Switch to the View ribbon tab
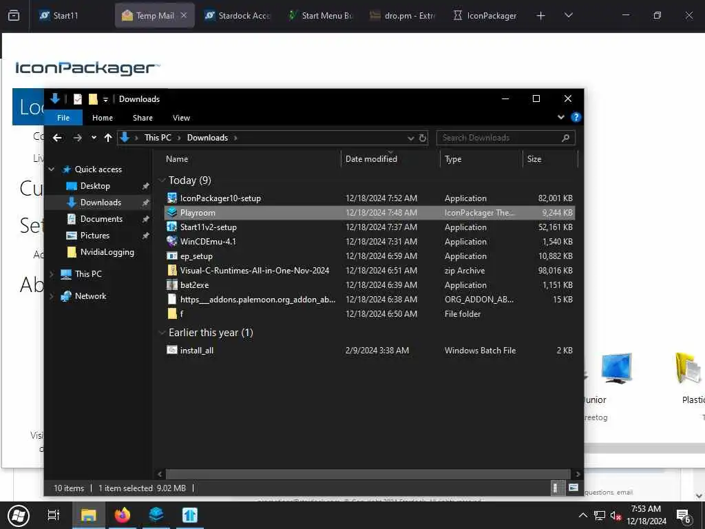705x529 pixels. point(181,117)
